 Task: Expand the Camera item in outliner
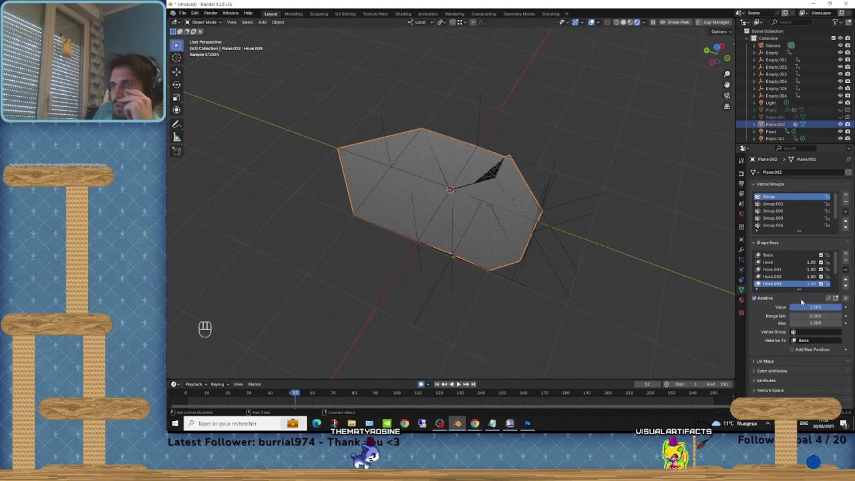click(754, 45)
